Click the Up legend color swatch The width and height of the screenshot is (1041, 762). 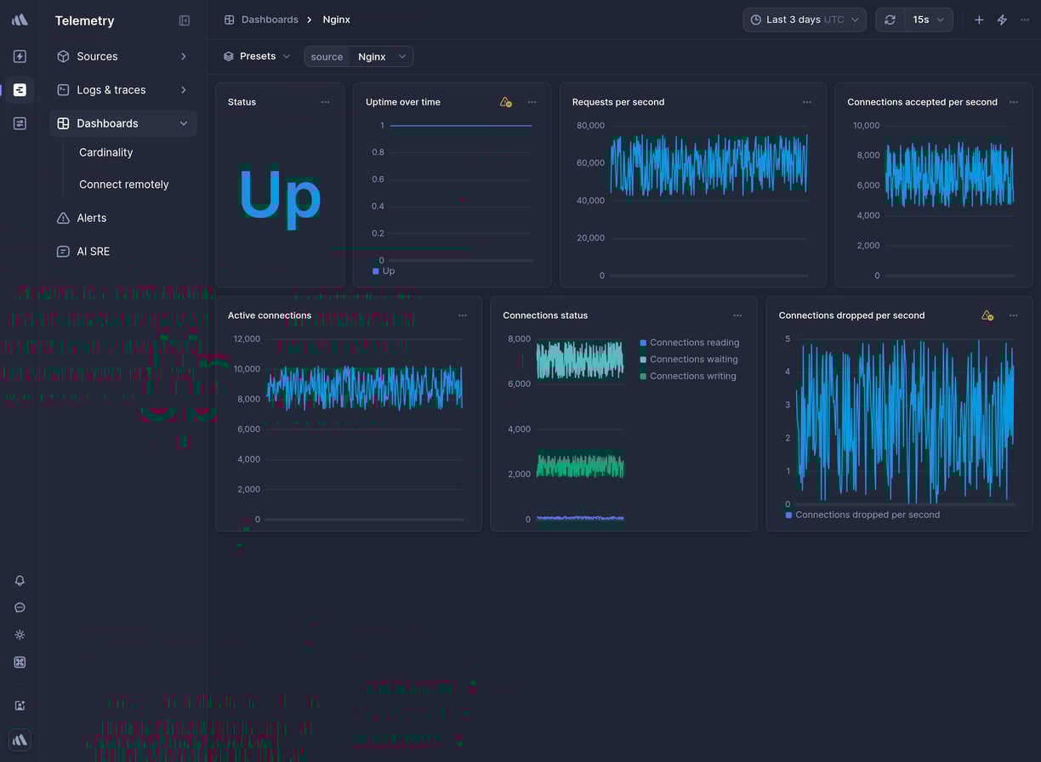click(x=376, y=271)
